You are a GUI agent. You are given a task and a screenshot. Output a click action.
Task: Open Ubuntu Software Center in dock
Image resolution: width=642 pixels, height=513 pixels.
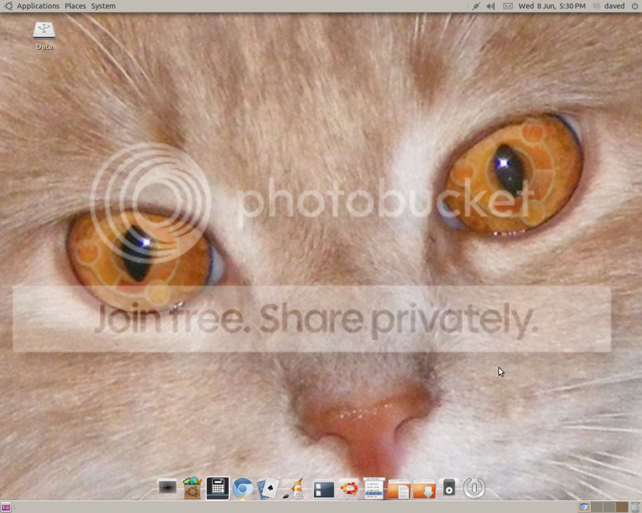pyautogui.click(x=192, y=488)
